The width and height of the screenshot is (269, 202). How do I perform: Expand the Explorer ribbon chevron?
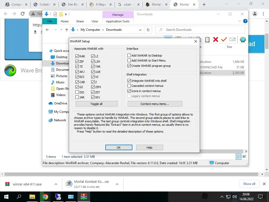tap(240, 21)
